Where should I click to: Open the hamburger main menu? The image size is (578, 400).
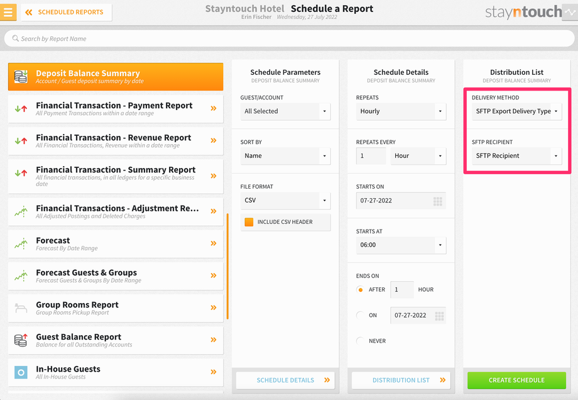8,12
